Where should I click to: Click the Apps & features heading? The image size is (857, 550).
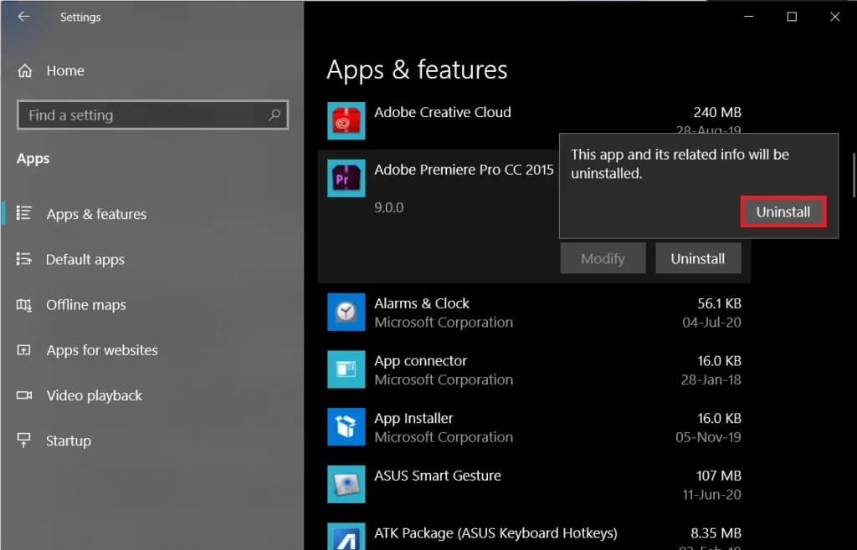pyautogui.click(x=417, y=70)
